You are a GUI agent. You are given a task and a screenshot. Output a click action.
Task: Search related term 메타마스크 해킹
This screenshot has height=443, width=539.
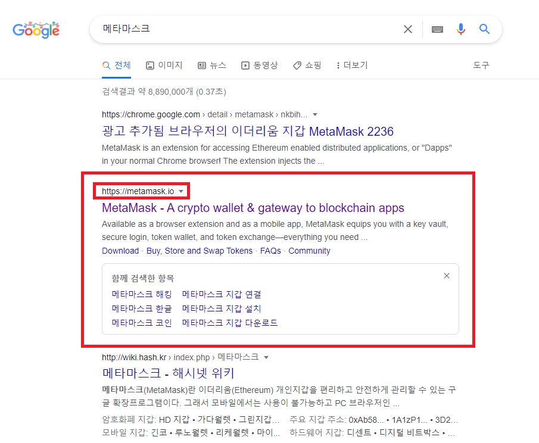(x=142, y=294)
